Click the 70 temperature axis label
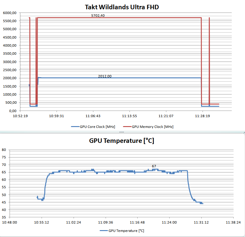This screenshot has height=237, width=245. pos(4,165)
